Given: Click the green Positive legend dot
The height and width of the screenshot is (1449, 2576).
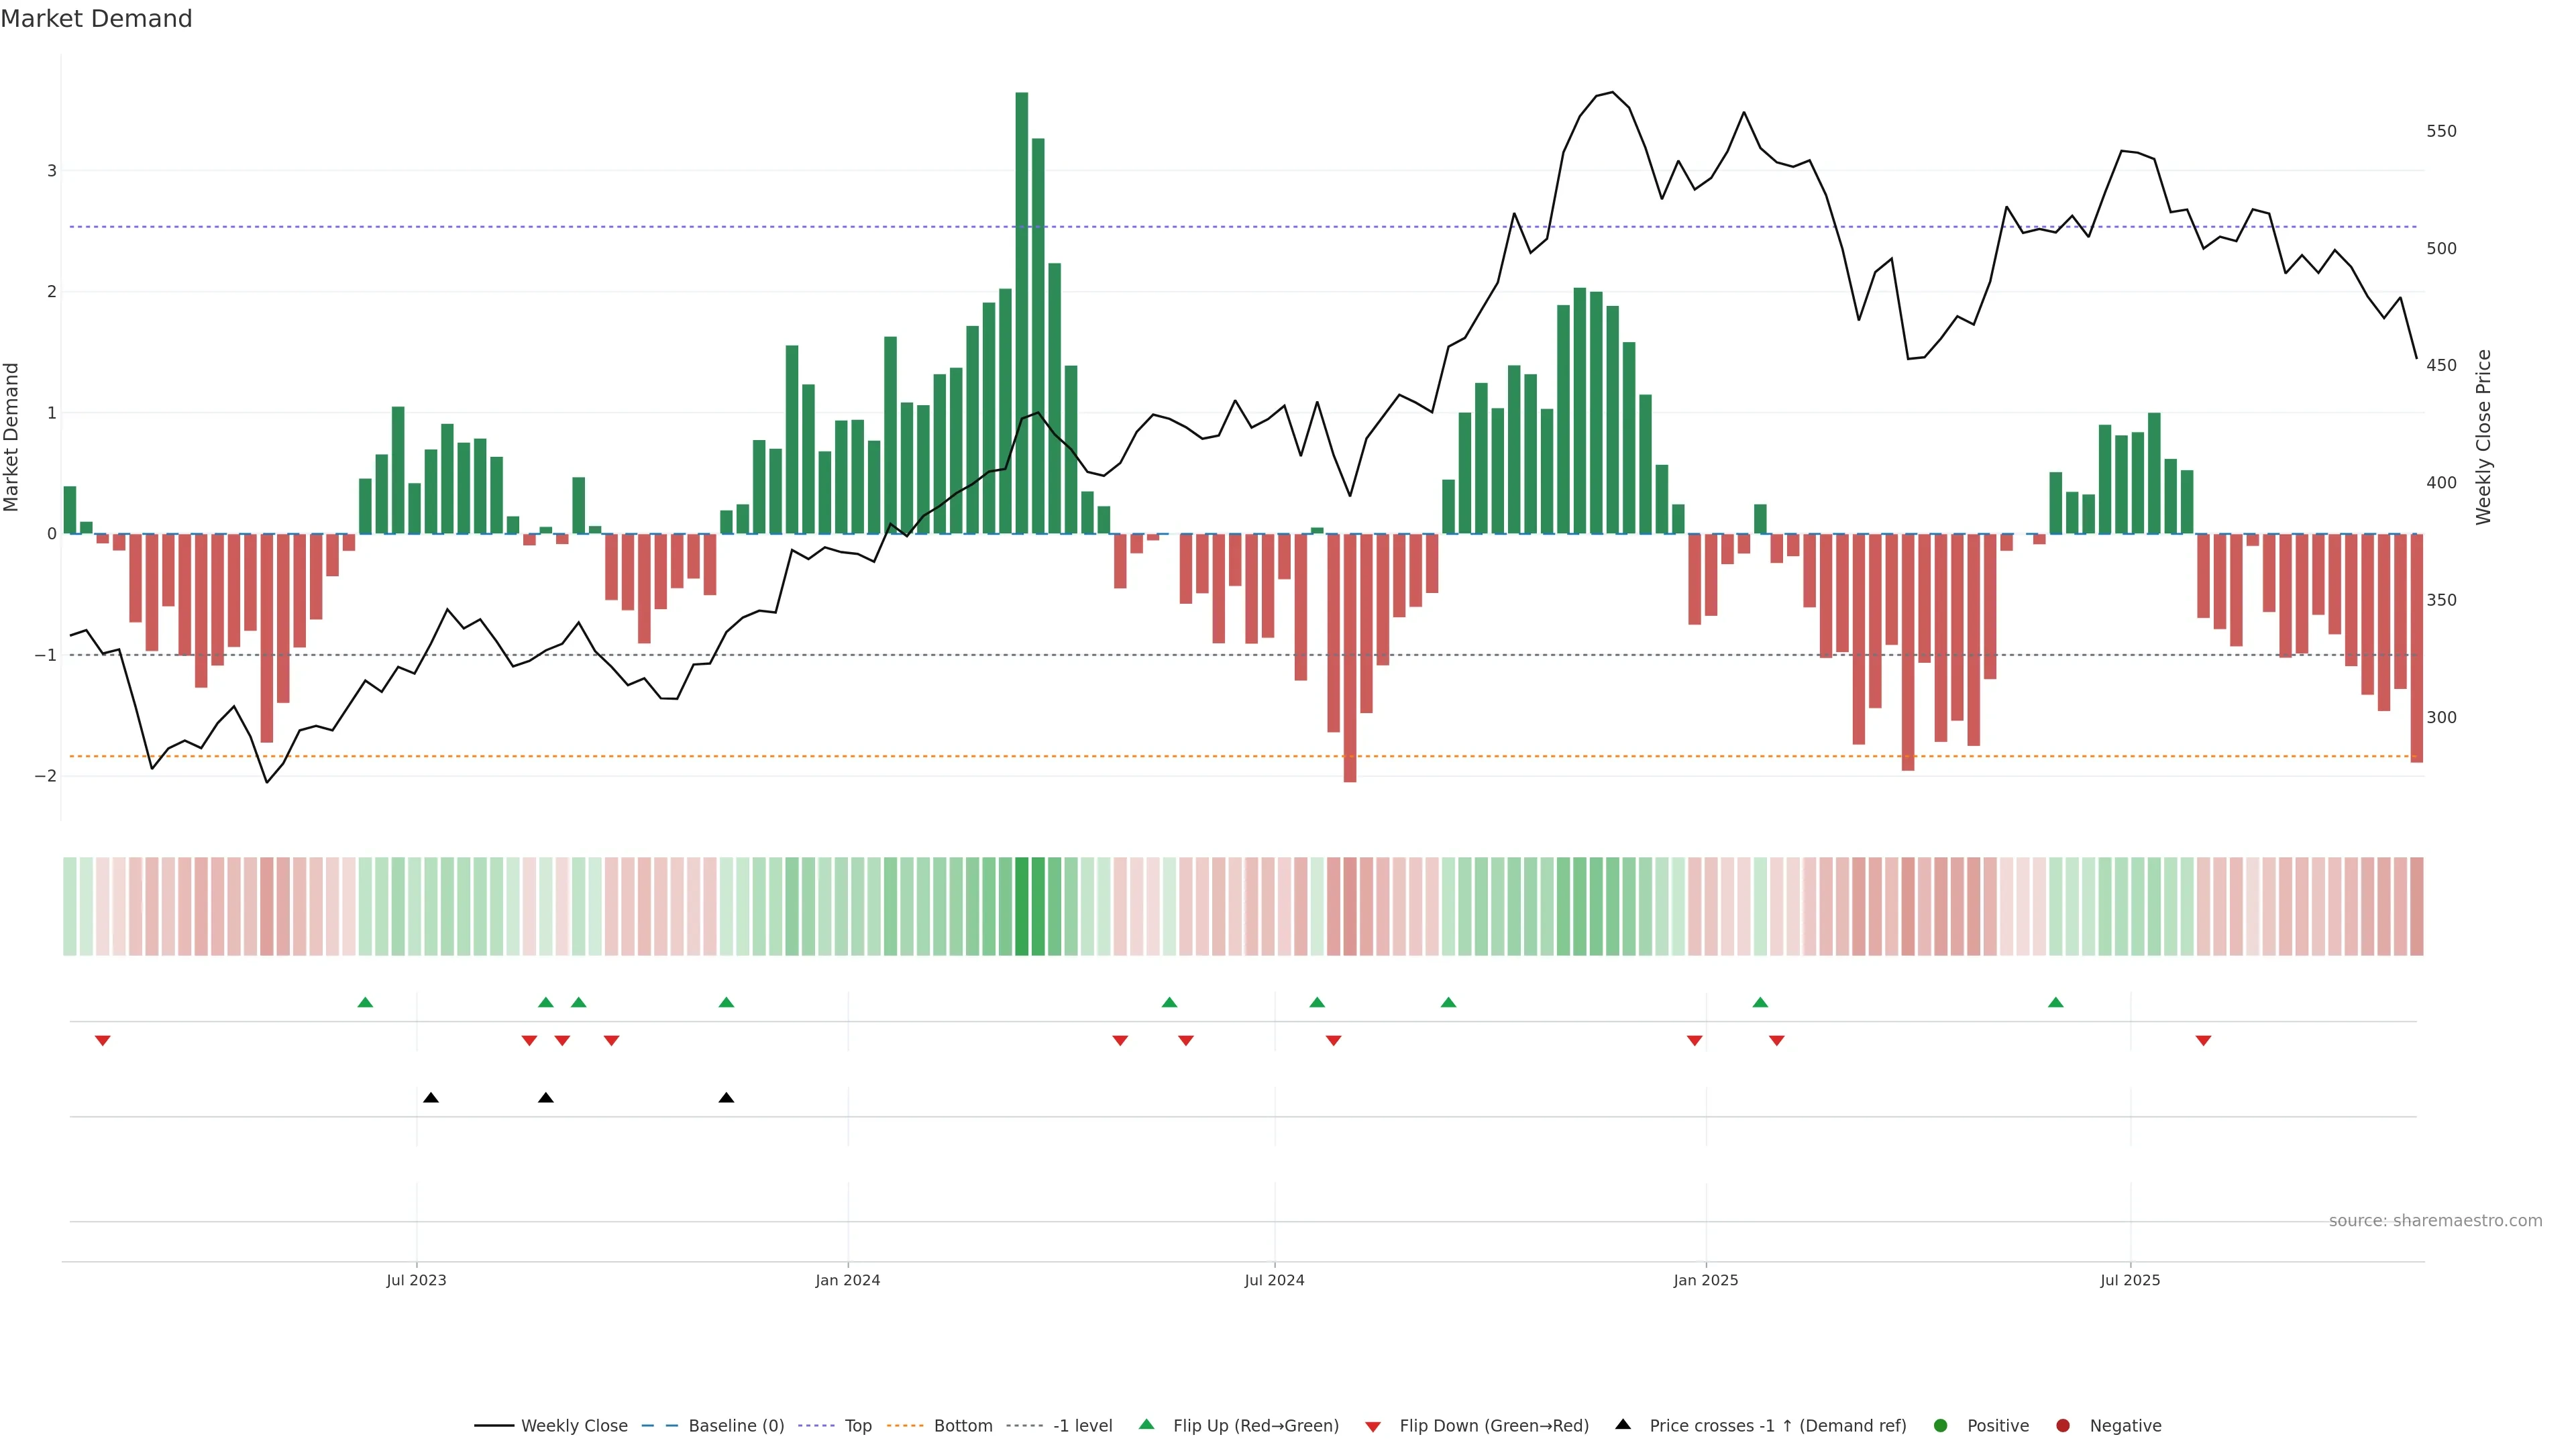Looking at the screenshot, I should click(1941, 1425).
